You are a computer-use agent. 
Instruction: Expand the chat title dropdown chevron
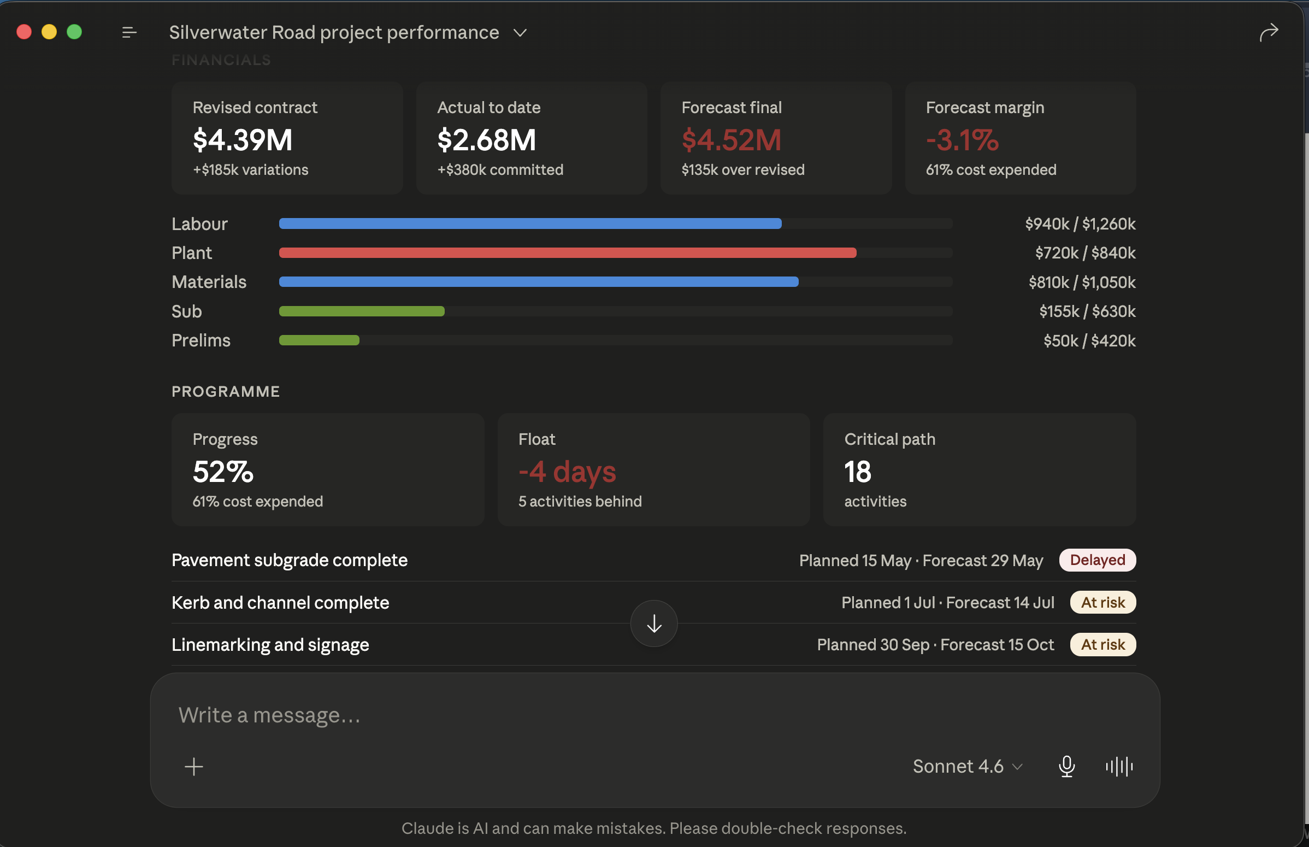520,33
